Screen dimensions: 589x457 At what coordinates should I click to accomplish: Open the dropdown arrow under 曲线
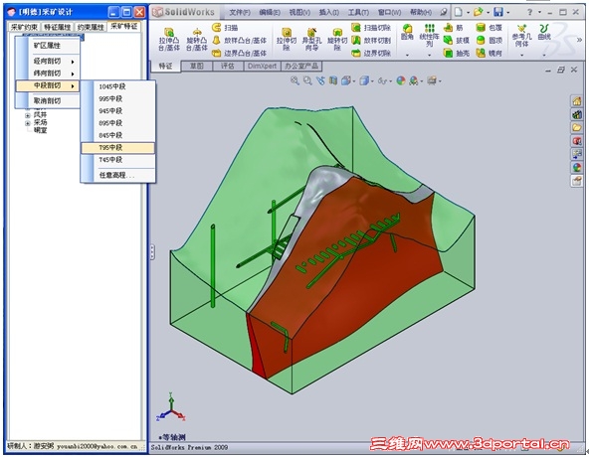544,55
